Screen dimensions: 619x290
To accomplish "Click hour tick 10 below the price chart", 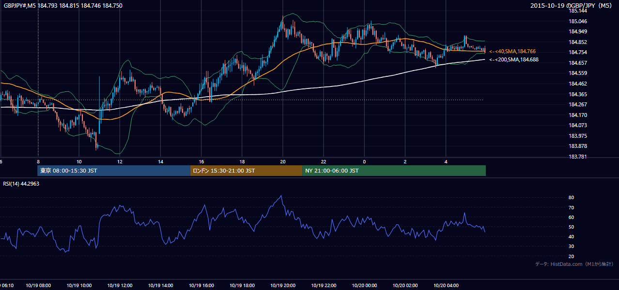I will pyautogui.click(x=78, y=161).
